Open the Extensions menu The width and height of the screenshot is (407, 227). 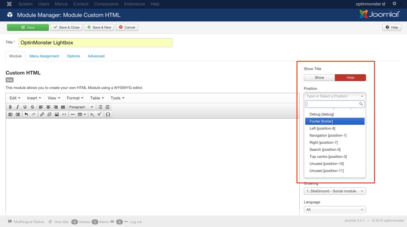click(134, 4)
